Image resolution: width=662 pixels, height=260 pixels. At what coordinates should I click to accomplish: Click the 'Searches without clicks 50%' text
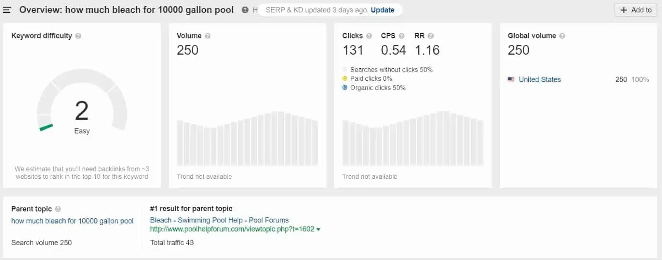(391, 70)
